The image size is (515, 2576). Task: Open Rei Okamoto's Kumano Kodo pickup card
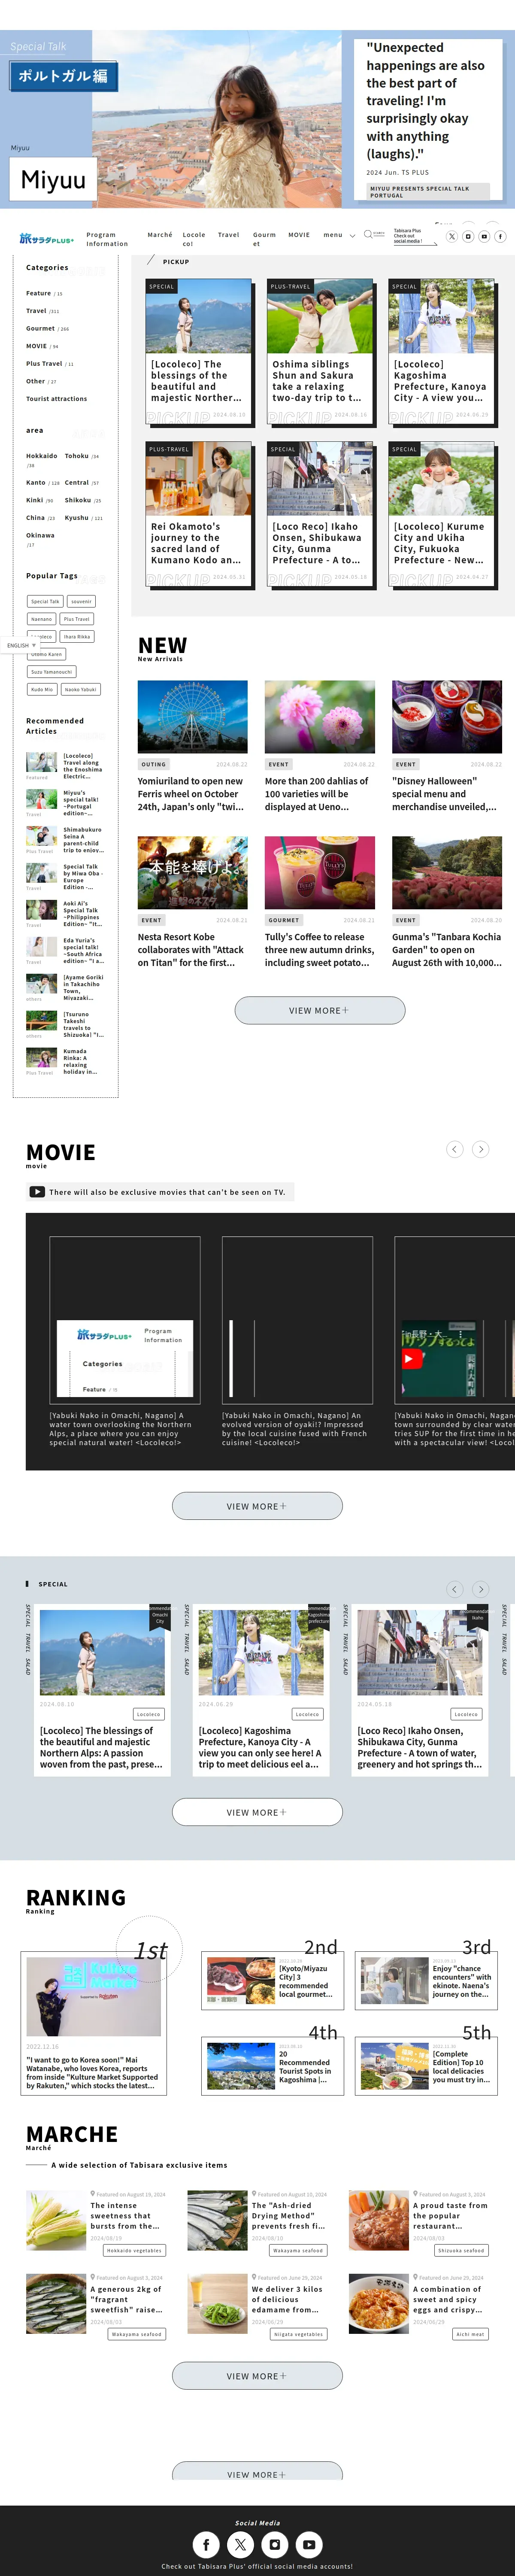[x=198, y=514]
